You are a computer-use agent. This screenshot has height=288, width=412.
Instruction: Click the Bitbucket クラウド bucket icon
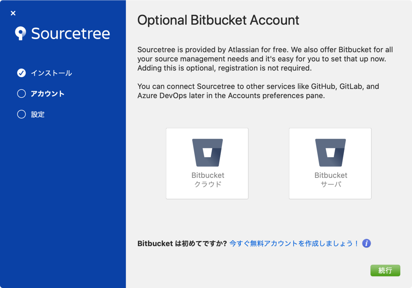click(207, 152)
